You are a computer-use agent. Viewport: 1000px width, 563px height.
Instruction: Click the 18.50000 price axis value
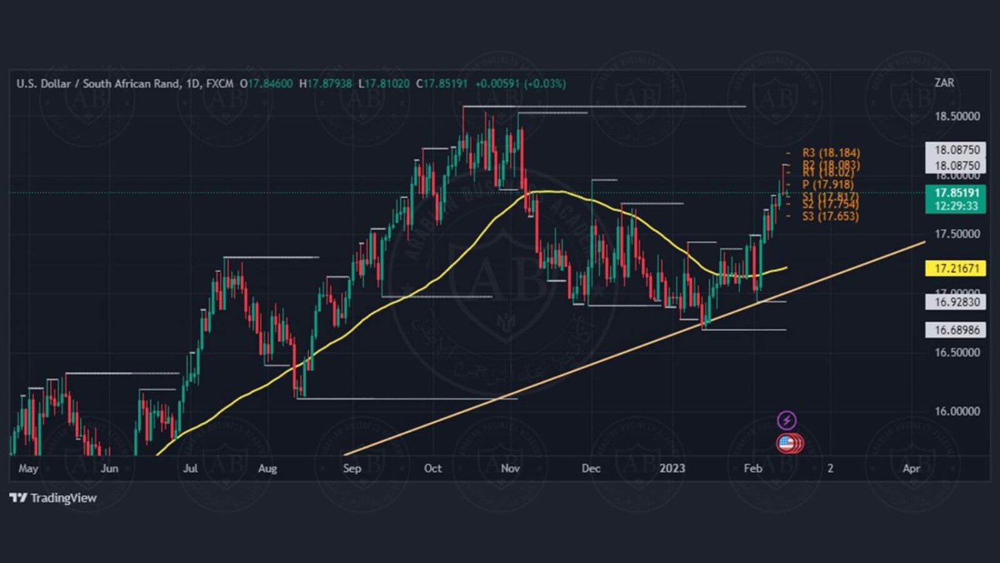pos(957,116)
